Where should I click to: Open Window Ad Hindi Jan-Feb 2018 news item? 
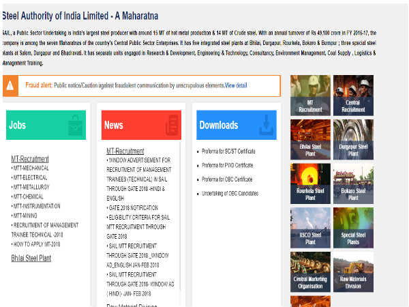click(x=140, y=284)
